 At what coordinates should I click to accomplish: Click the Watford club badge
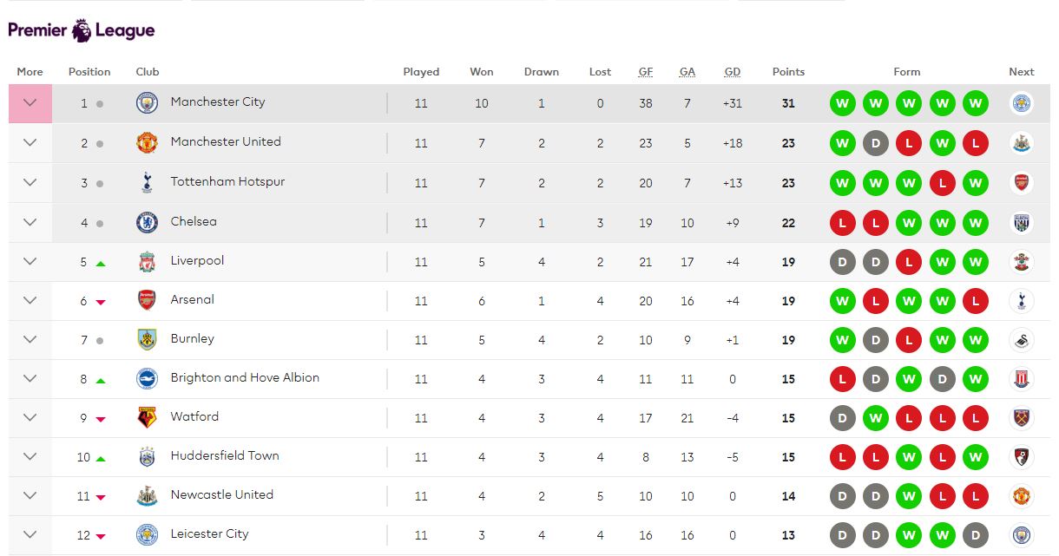(x=147, y=417)
